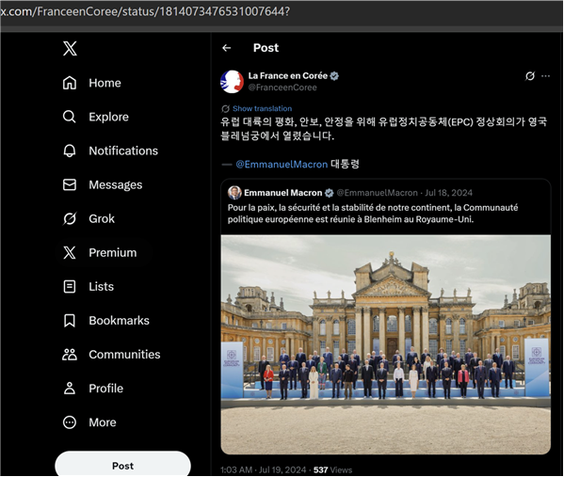Click the browser address bar URL
This screenshot has height=477, width=564.
coord(145,11)
